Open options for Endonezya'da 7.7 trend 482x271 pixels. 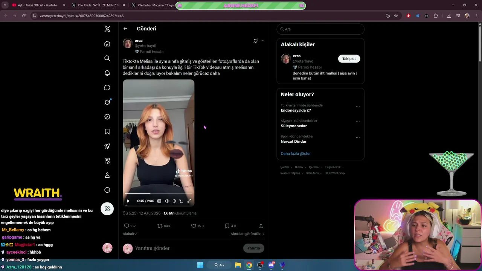358,106
